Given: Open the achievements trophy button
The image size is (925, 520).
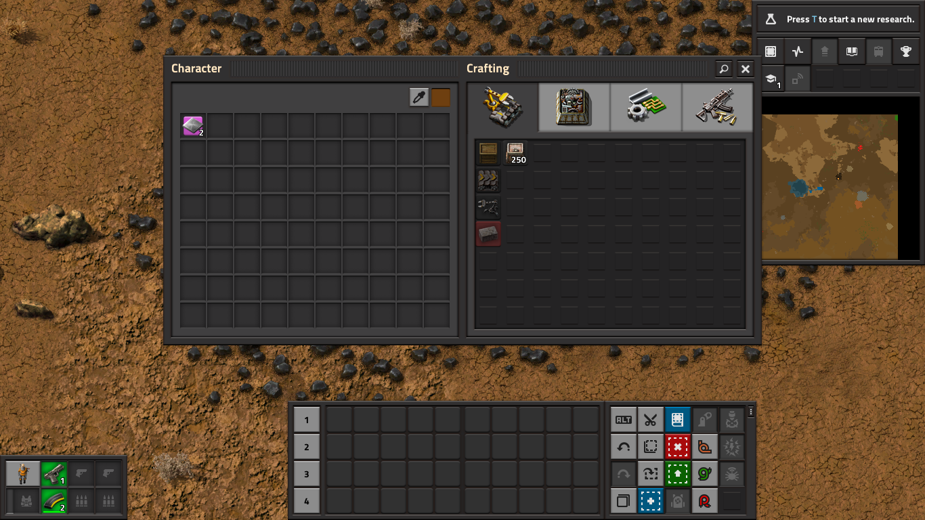Looking at the screenshot, I should tap(905, 51).
